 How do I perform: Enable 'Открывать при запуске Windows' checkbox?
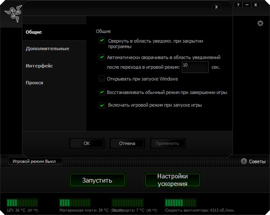coord(102,79)
